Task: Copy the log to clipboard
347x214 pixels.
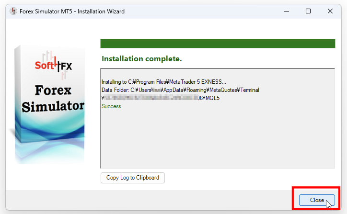Action: 133,178
